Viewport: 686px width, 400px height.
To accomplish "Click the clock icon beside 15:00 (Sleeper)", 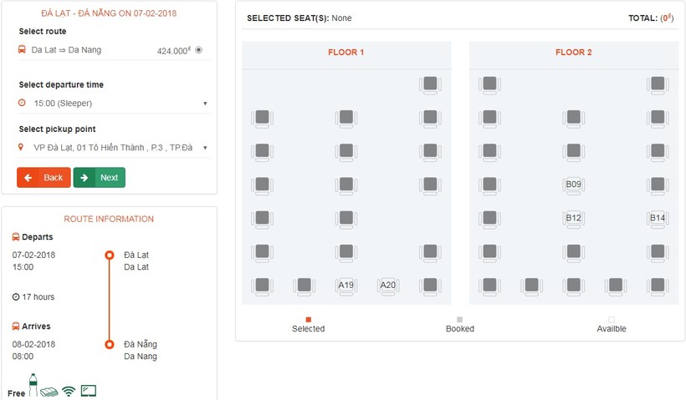I will click(x=22, y=103).
